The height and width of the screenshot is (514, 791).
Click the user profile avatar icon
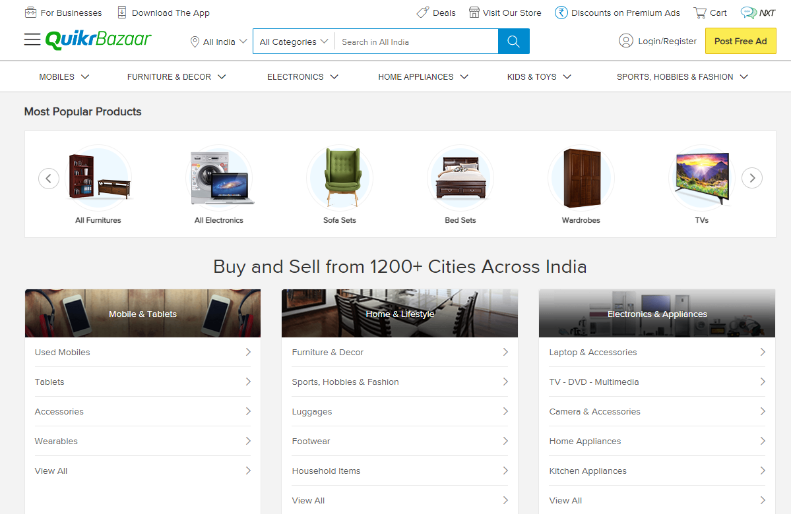[x=626, y=41]
